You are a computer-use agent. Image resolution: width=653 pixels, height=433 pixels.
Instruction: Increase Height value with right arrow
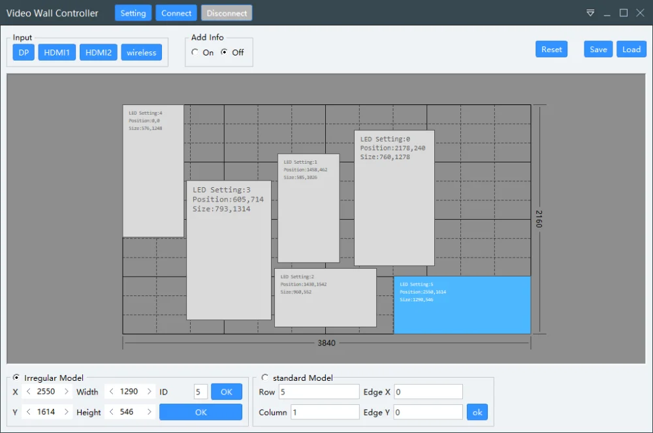pos(149,411)
